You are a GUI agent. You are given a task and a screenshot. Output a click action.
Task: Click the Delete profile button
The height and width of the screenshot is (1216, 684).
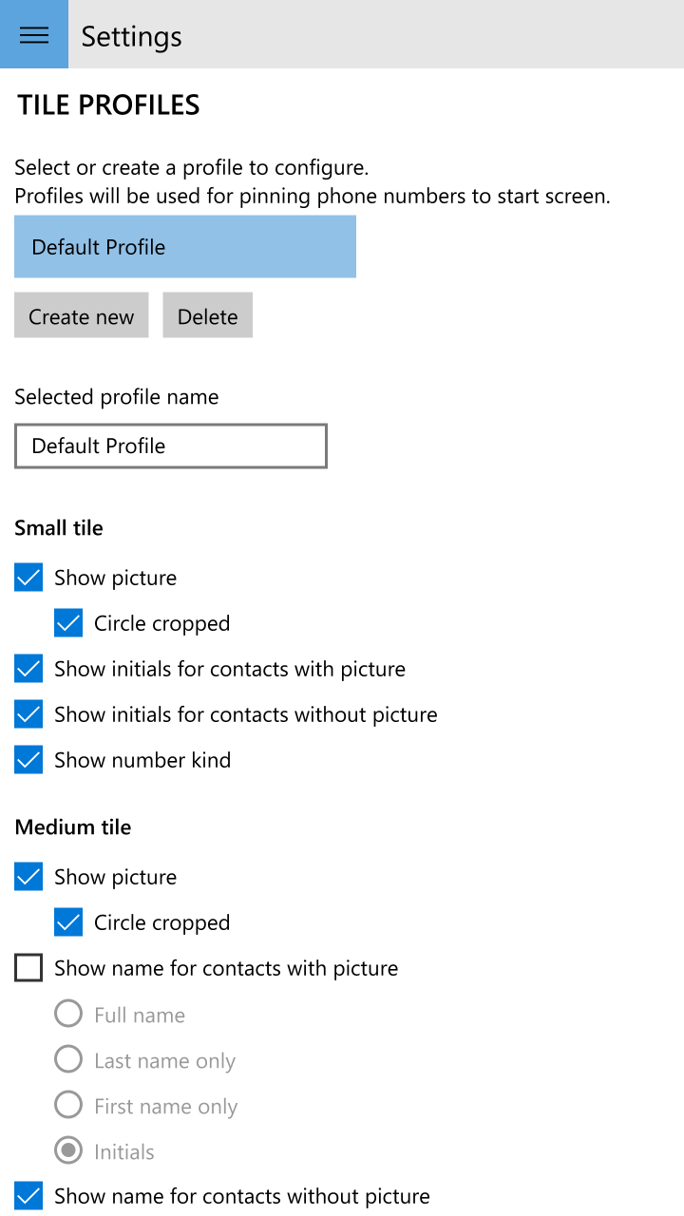click(x=208, y=315)
